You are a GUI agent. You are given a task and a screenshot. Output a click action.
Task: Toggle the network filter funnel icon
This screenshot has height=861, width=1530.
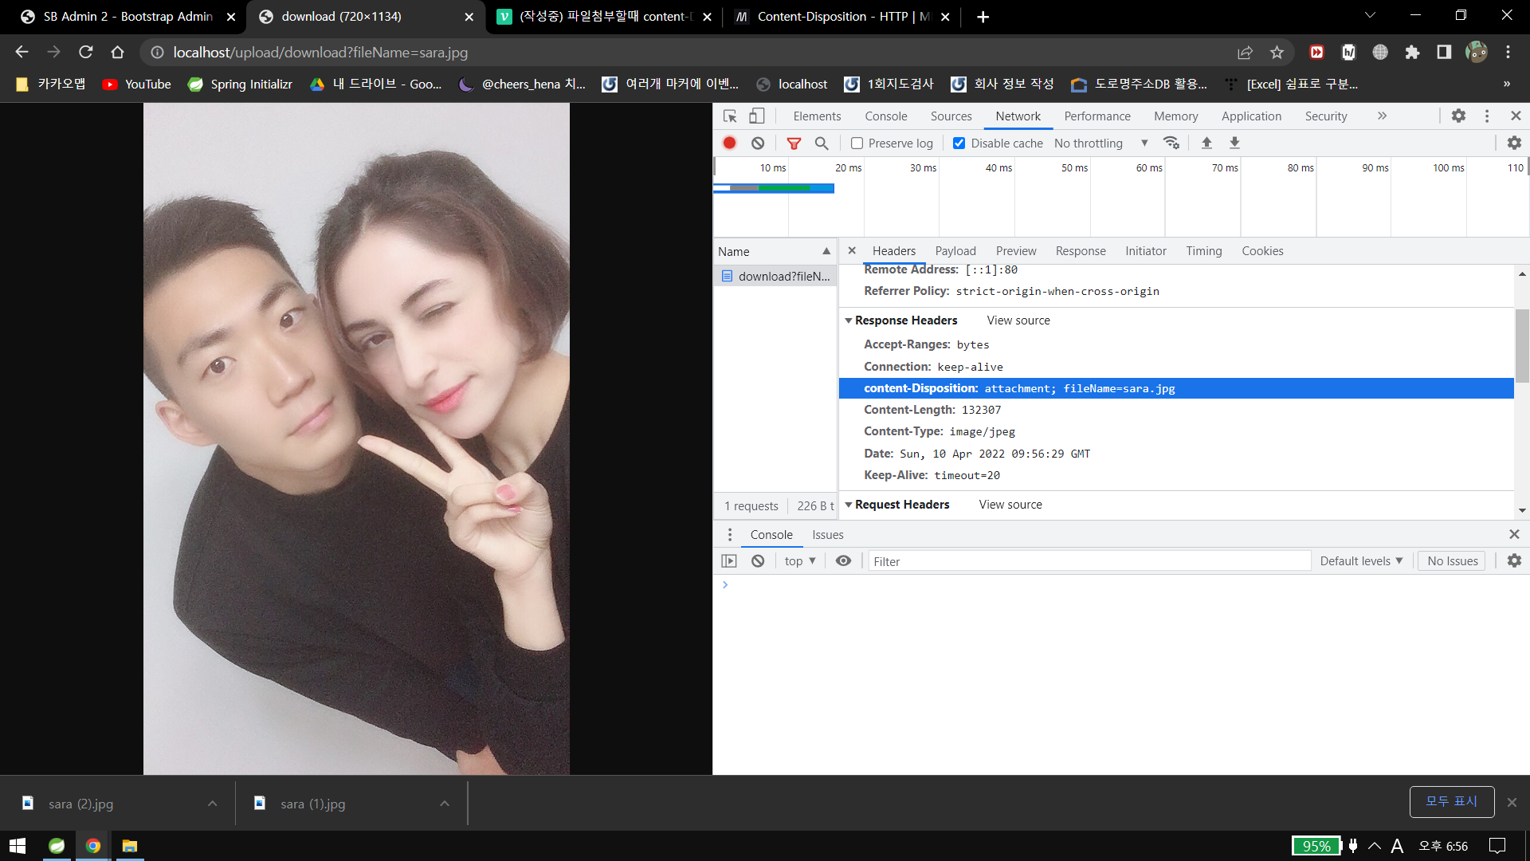tap(794, 143)
